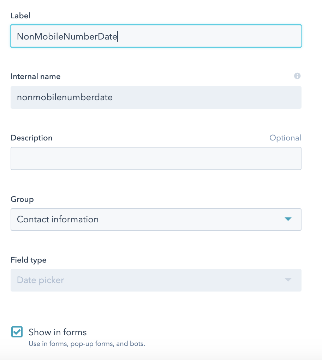Select the 'Contact information' value text

pos(58,219)
